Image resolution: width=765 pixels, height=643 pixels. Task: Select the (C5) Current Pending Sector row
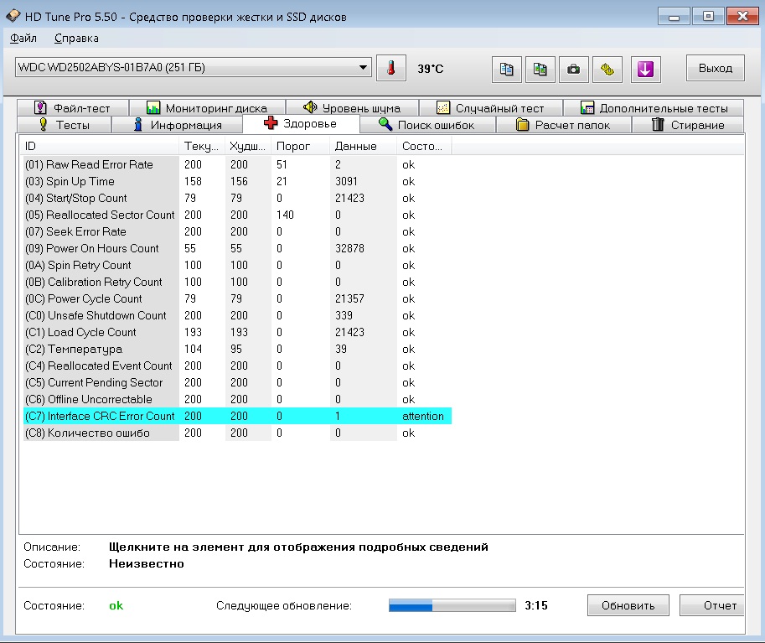(x=237, y=382)
